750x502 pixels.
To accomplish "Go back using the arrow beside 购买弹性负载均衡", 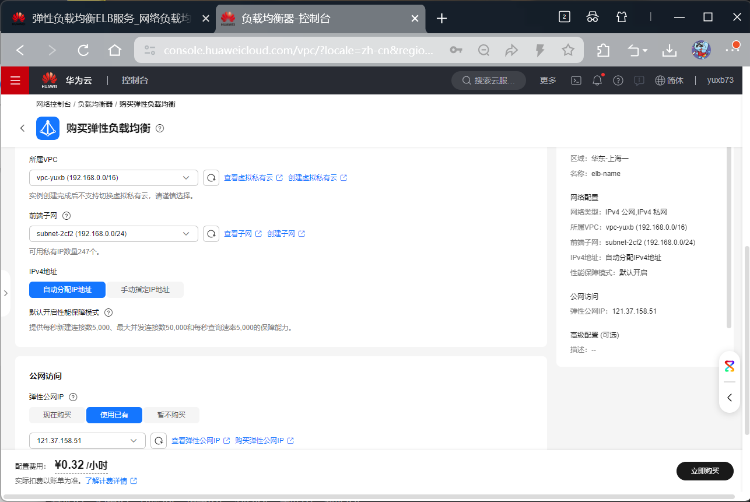I will click(22, 128).
